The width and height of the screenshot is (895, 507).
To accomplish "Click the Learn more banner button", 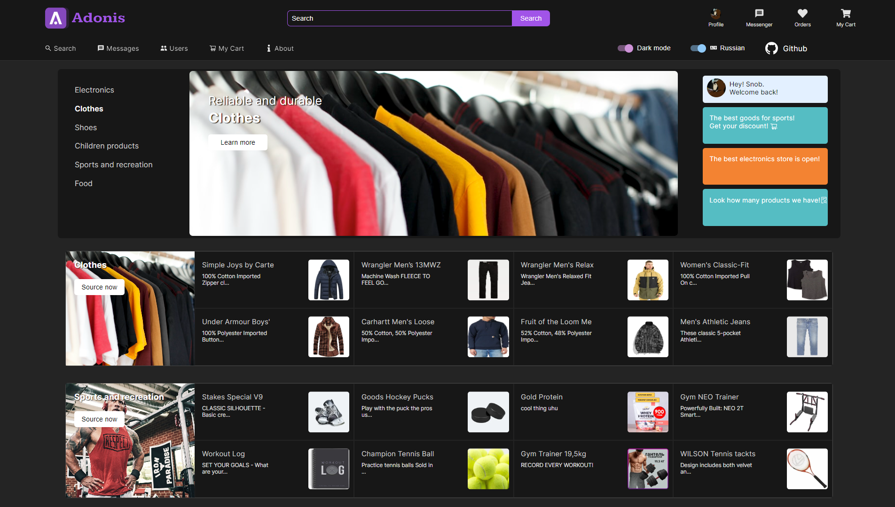I will [238, 142].
